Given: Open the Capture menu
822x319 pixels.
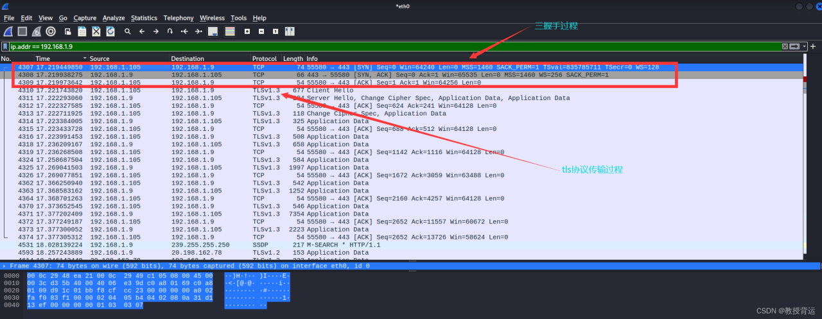Looking at the screenshot, I should (85, 18).
